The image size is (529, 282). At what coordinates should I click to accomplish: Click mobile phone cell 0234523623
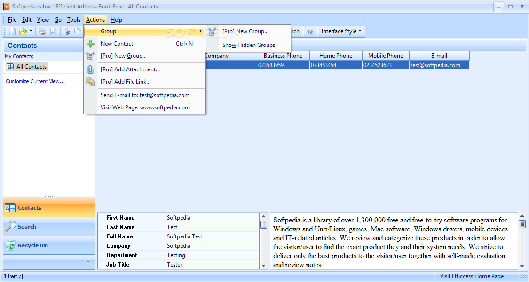point(386,65)
